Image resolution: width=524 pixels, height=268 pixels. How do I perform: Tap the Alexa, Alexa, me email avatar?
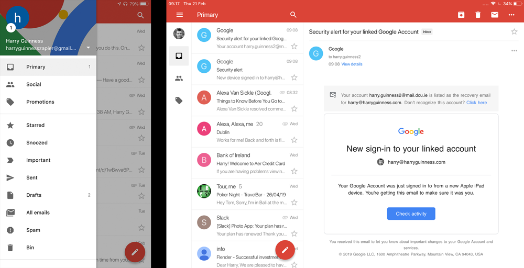click(204, 128)
